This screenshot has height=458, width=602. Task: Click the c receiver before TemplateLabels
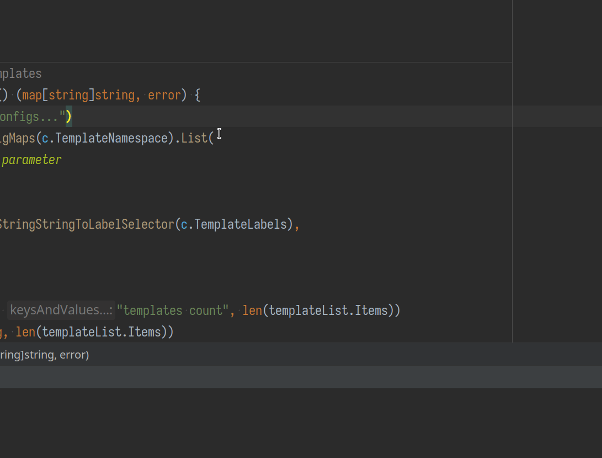tap(185, 224)
